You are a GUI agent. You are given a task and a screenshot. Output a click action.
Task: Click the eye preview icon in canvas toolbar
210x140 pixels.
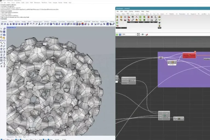point(143,35)
